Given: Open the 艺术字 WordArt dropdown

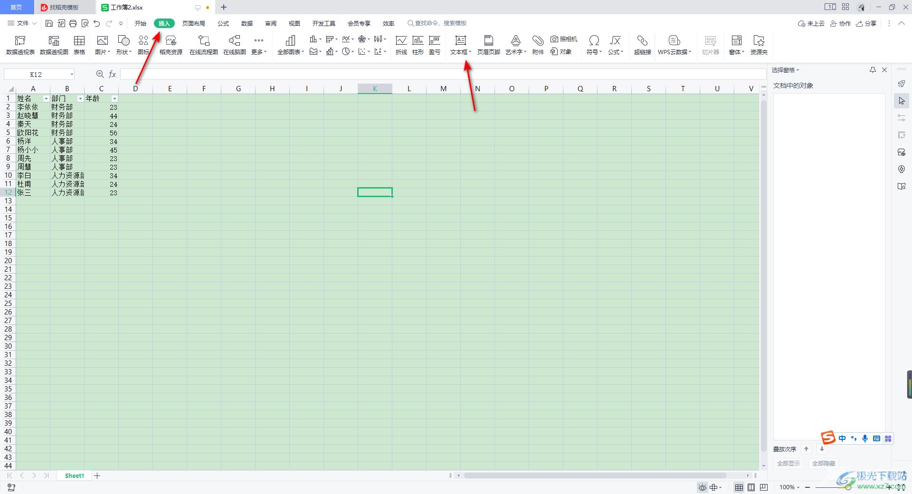Looking at the screenshot, I should click(516, 52).
